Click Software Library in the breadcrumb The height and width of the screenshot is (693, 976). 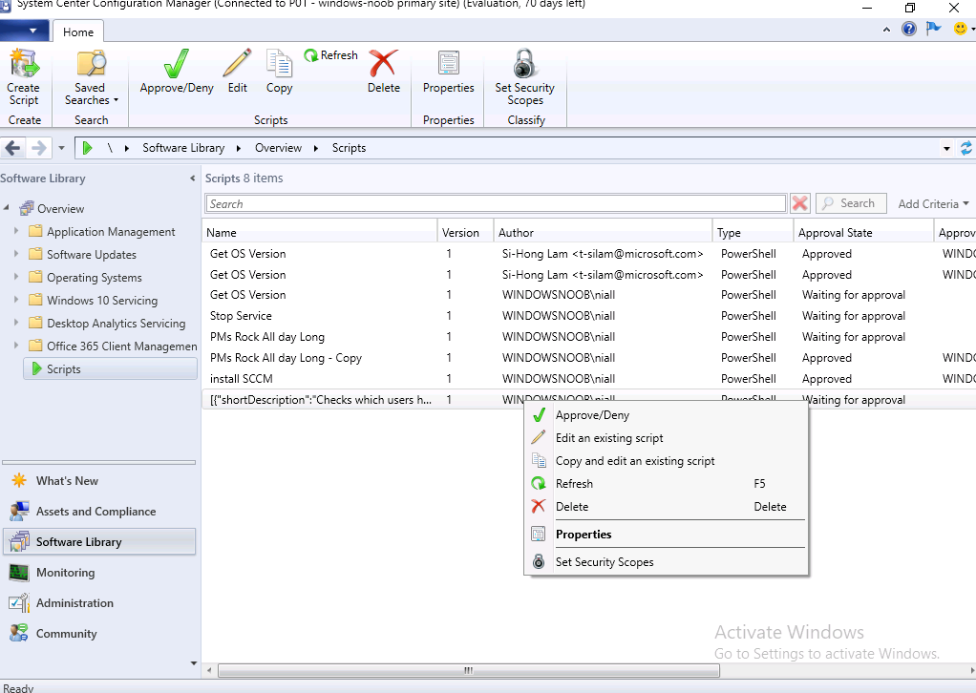183,148
